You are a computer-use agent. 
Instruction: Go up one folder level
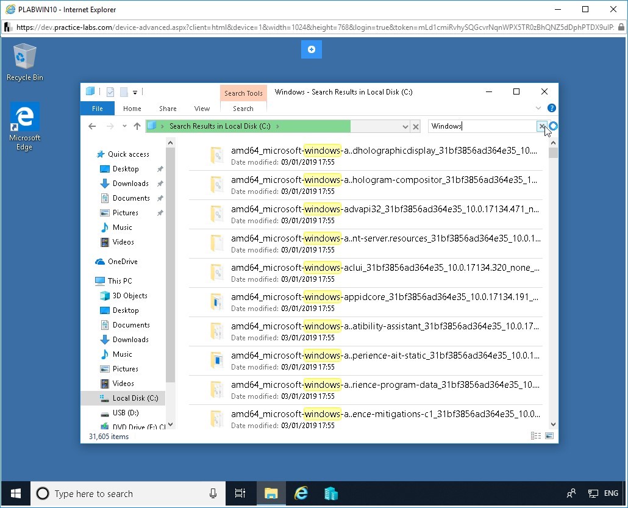[137, 126]
